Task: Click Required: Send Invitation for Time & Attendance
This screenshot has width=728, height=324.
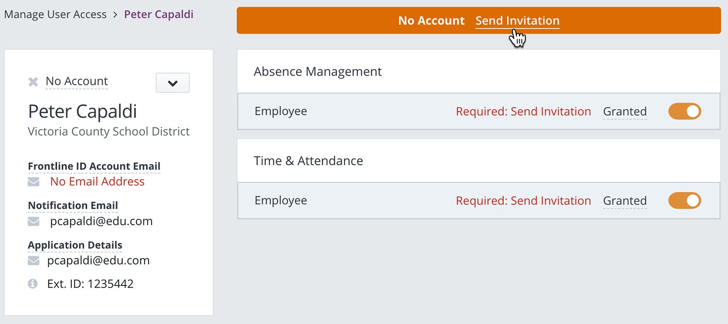Action: (x=523, y=201)
